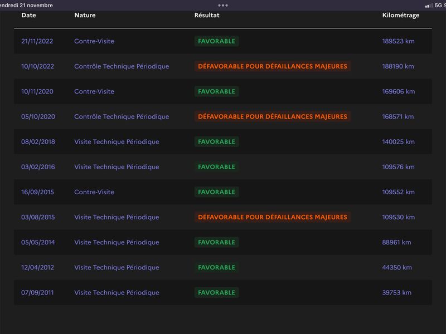Select the 189523 km mileage value
Viewport: 446px width, 334px height.
coord(398,41)
